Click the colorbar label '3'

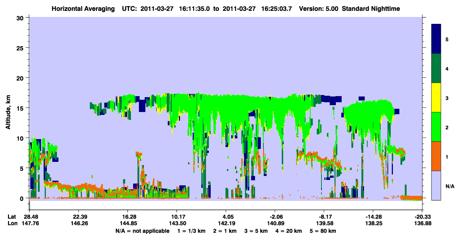tap(447, 98)
